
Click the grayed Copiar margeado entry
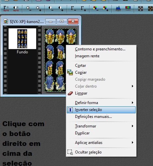tap(101, 79)
